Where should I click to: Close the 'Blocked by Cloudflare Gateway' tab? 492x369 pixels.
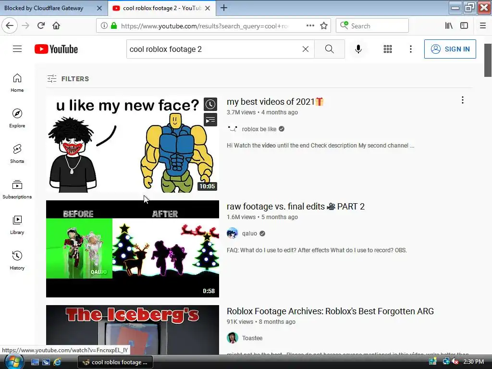point(99,8)
